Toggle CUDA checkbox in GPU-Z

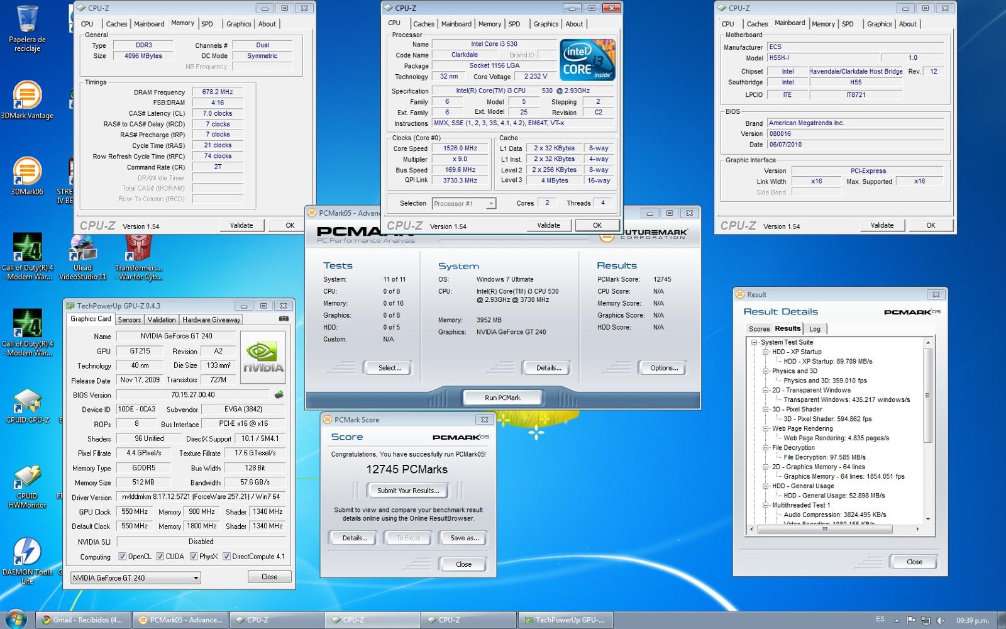click(x=160, y=557)
